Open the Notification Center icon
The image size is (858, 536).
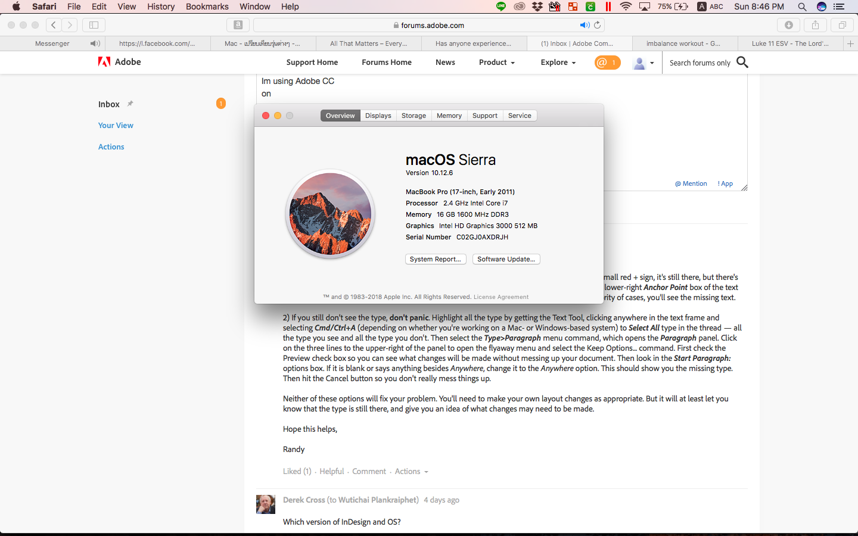839,7
